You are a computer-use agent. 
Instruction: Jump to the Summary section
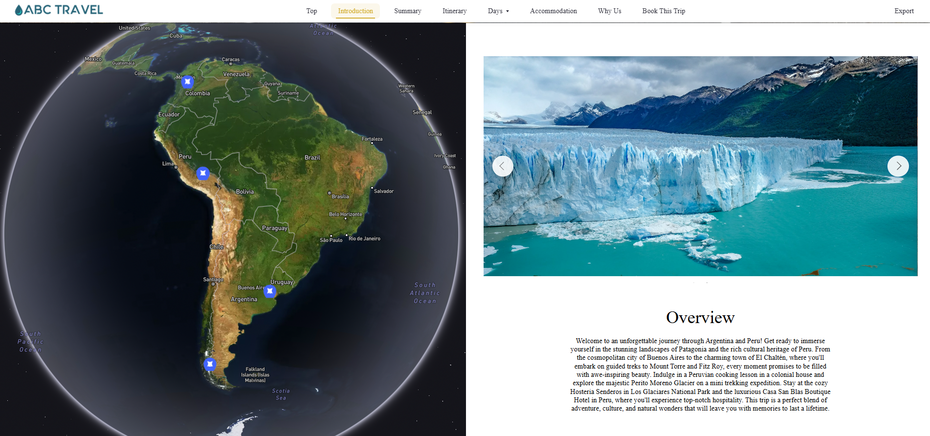(408, 11)
